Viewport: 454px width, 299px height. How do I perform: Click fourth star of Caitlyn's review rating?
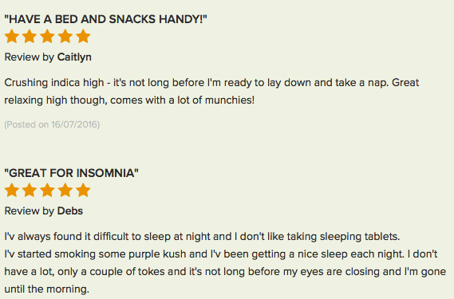[x=65, y=36]
